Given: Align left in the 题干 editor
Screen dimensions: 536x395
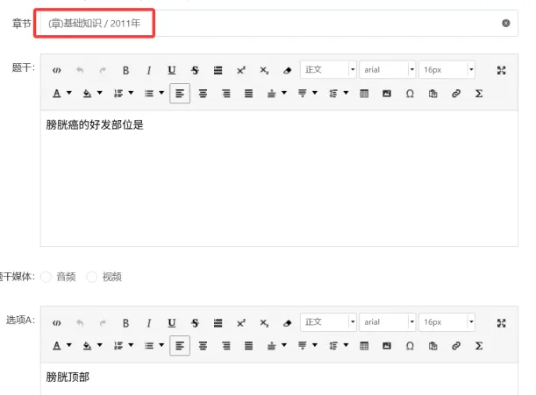Looking at the screenshot, I should click(x=180, y=93).
